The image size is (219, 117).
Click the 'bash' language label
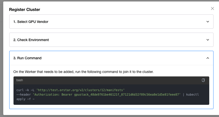20,80
